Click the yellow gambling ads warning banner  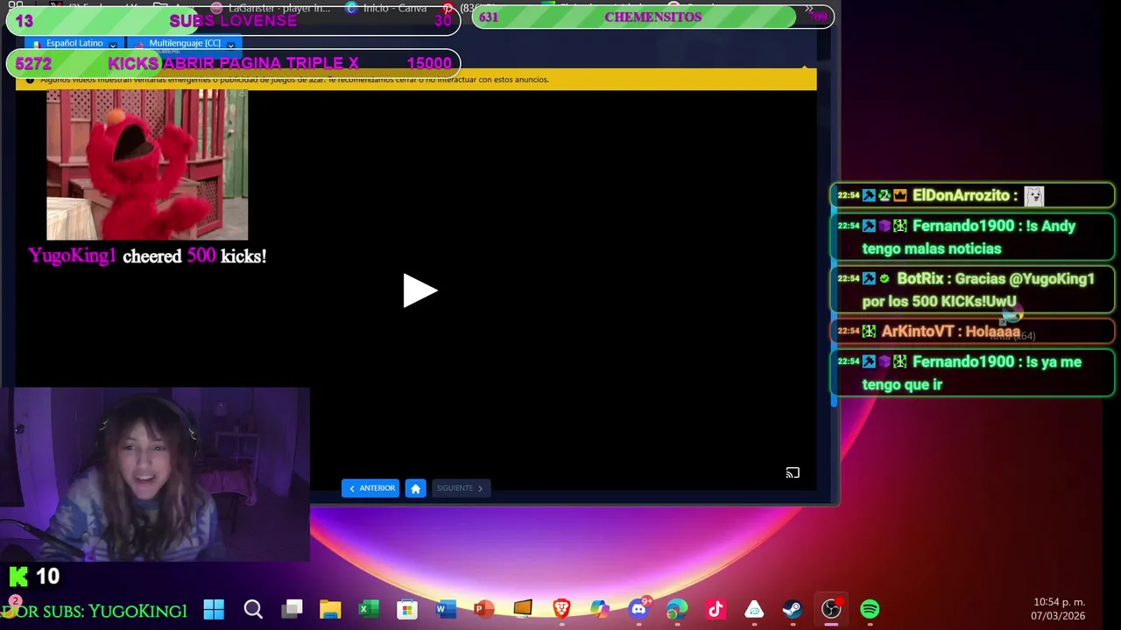(x=416, y=80)
